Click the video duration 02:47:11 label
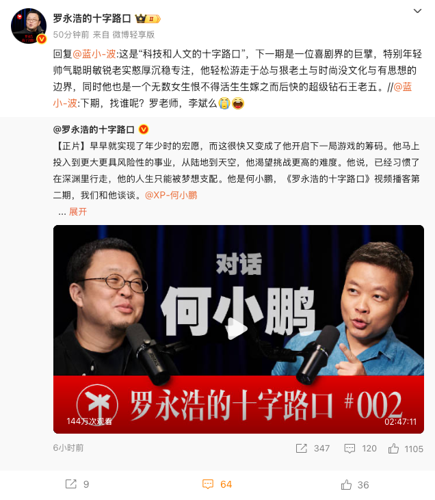Screen dimensions: 435x500 [x=401, y=422]
